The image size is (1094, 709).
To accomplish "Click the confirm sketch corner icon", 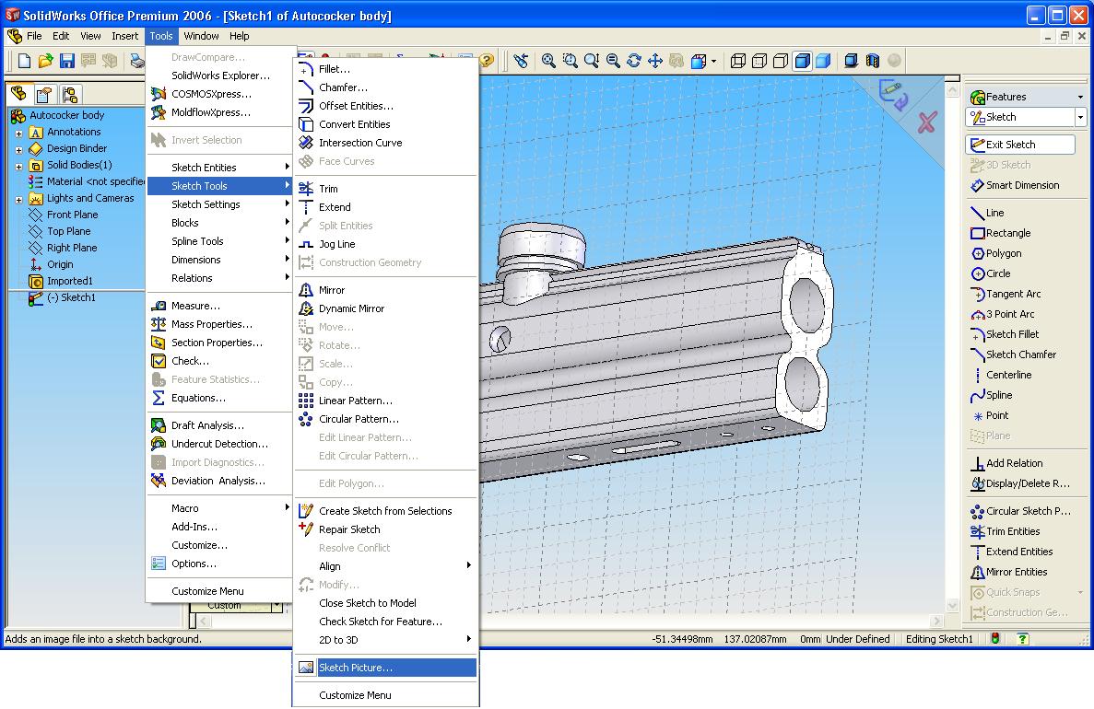I will pos(894,94).
